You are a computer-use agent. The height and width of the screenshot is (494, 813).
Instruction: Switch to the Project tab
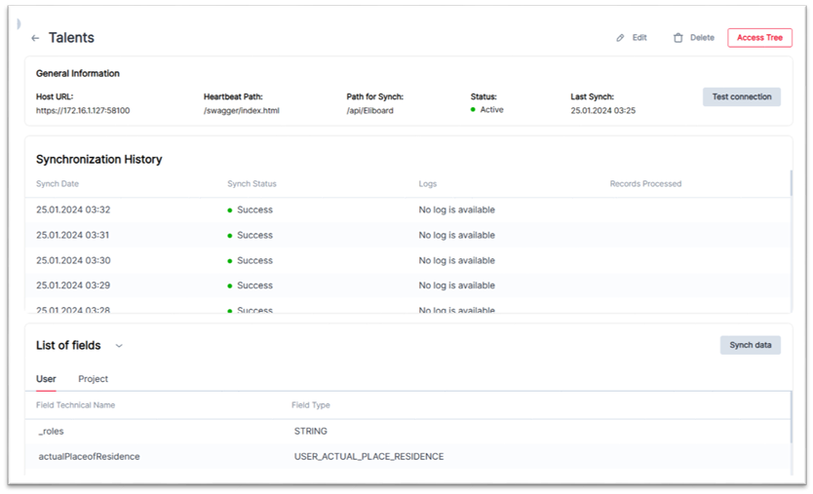93,379
